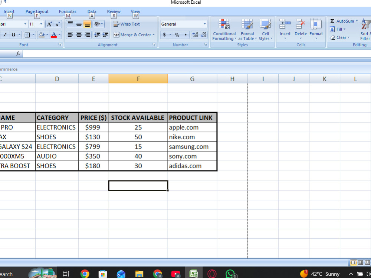Increase indent of cell
371x278 pixels.
point(105,35)
